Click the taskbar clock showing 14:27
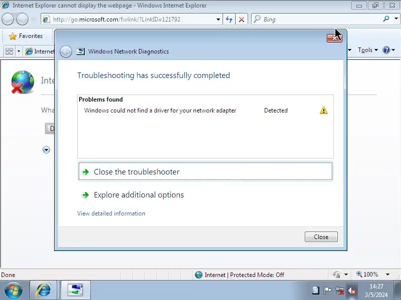 coord(376,290)
